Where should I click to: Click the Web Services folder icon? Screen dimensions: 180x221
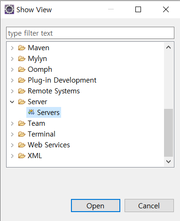click(22, 145)
